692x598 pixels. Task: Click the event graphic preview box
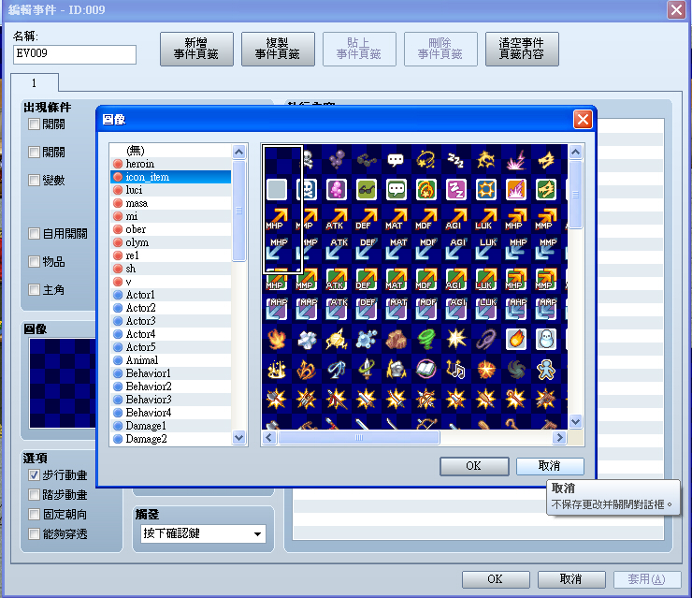click(63, 384)
